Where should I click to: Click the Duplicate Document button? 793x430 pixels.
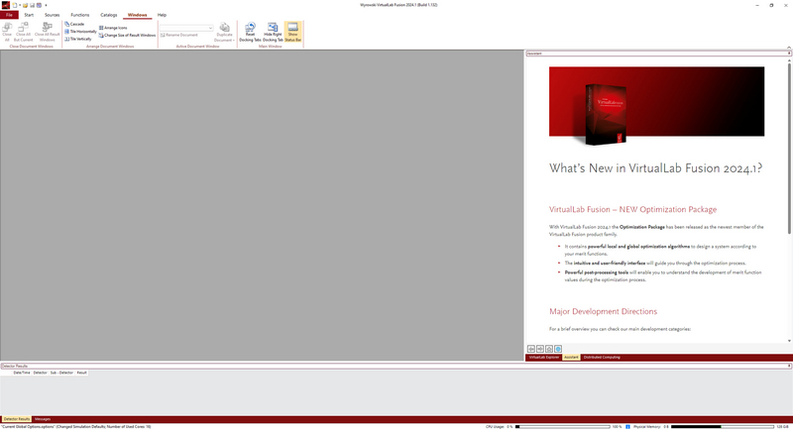click(224, 32)
